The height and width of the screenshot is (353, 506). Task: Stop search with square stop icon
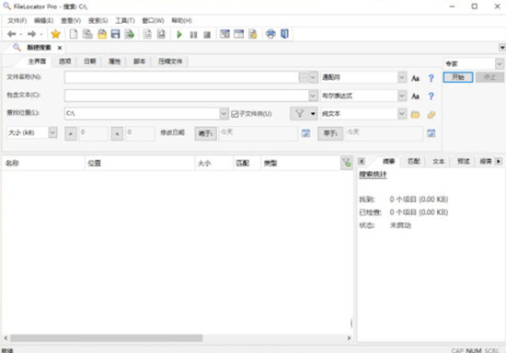click(207, 35)
